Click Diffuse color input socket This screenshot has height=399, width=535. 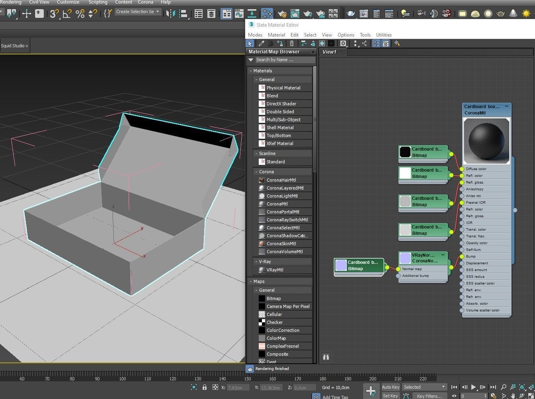(462, 169)
